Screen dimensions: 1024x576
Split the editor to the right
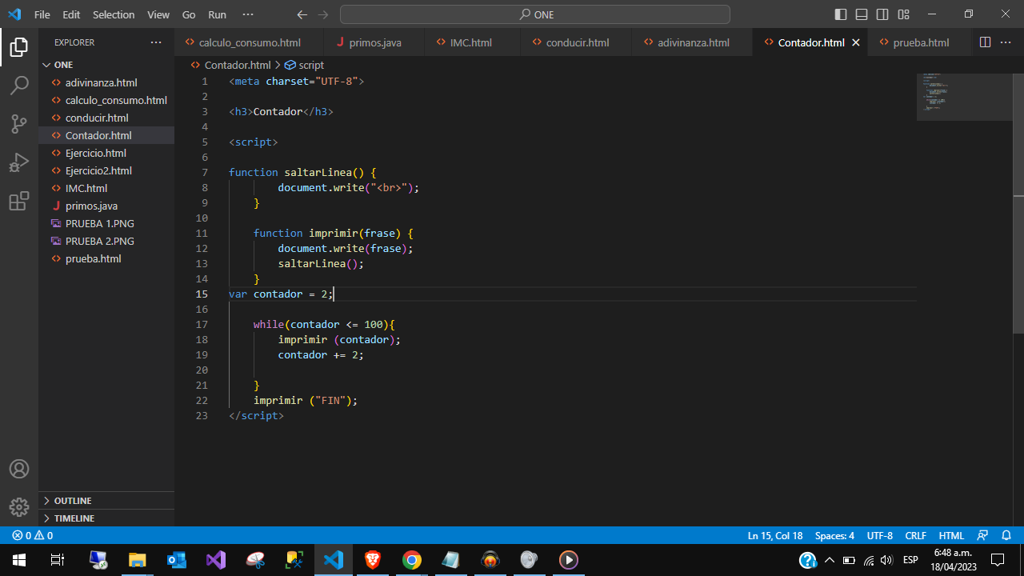point(985,42)
